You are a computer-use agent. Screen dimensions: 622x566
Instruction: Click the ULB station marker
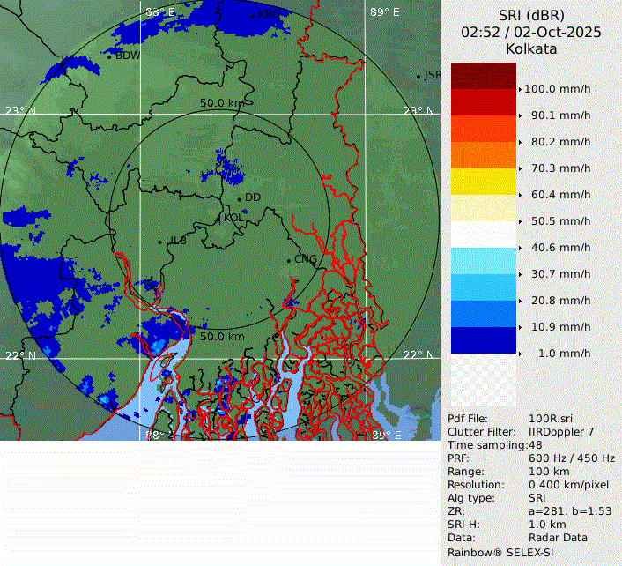pos(159,241)
